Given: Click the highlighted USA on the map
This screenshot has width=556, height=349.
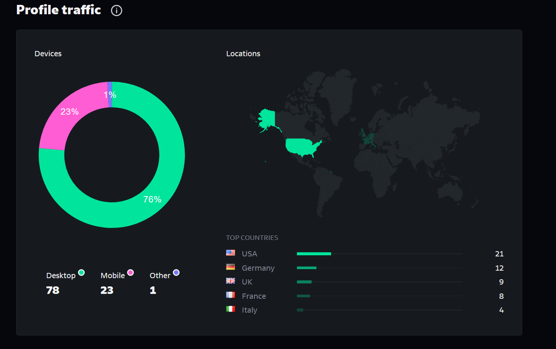Looking at the screenshot, I should 302,146.
